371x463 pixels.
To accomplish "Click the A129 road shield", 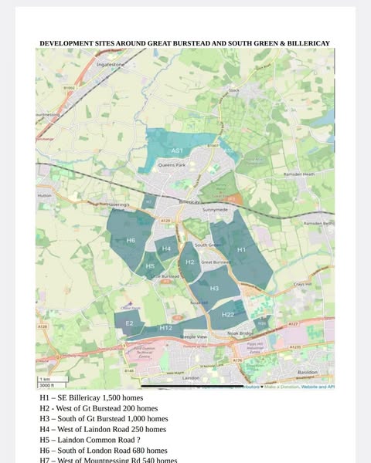I will pos(165,221).
